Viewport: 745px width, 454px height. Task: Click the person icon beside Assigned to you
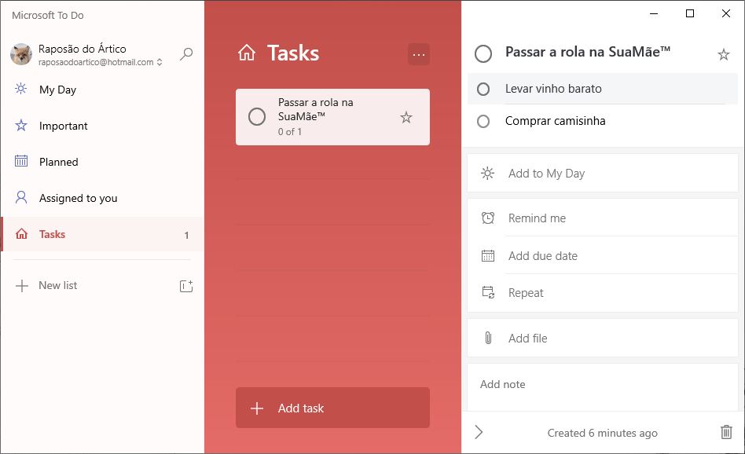pos(21,197)
